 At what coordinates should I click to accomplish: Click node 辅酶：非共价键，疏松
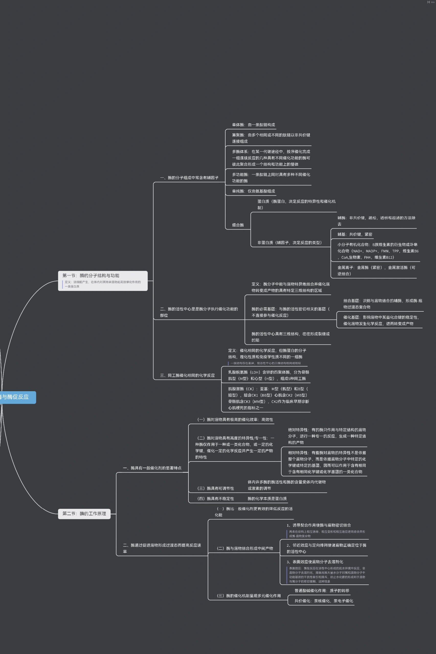376,221
